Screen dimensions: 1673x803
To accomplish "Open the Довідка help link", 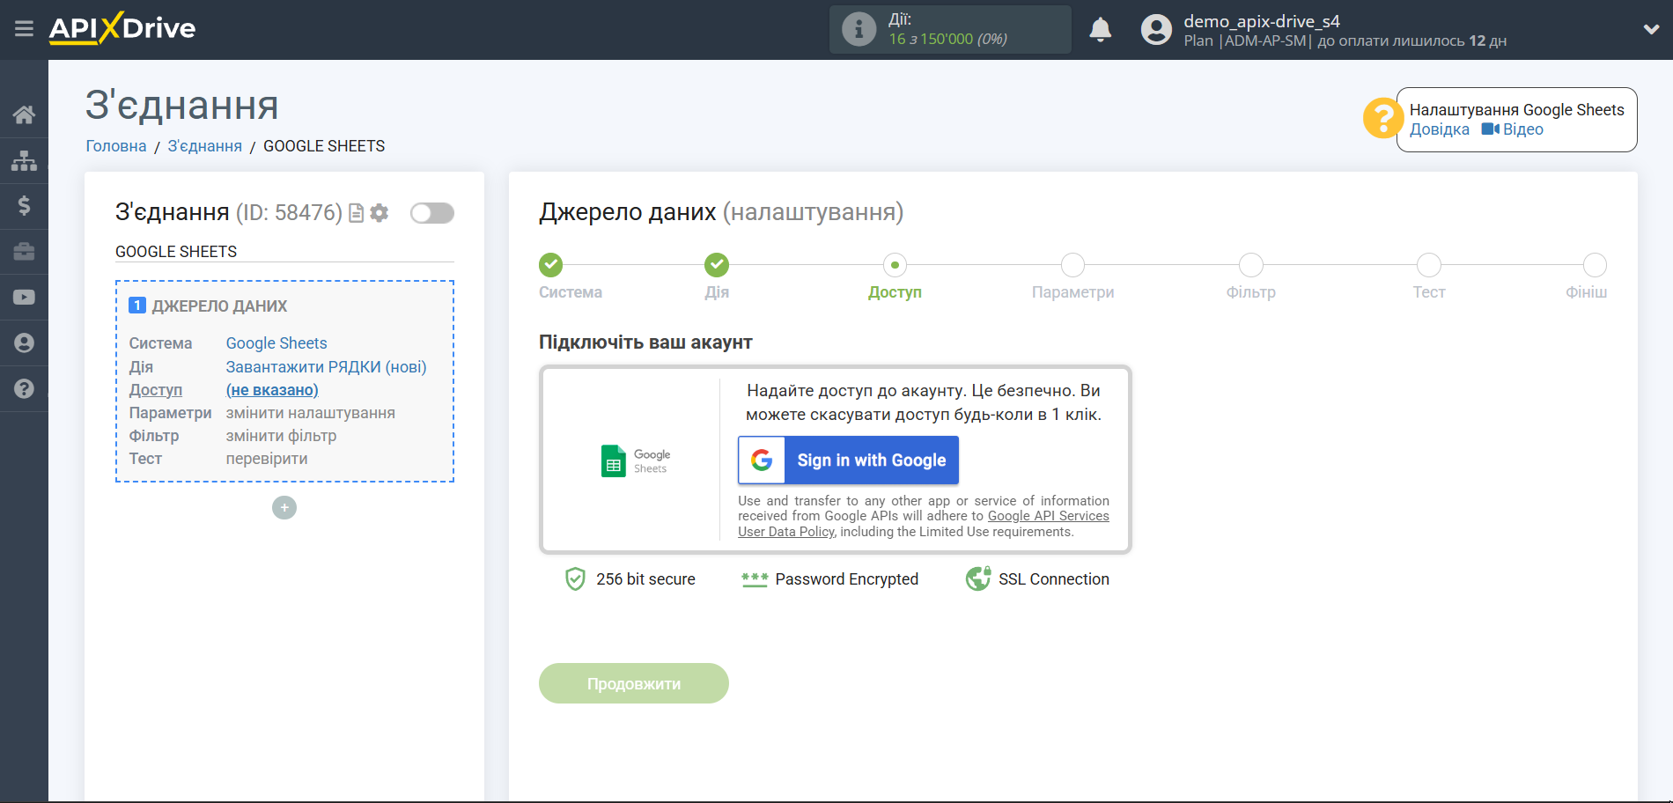I will (1439, 129).
